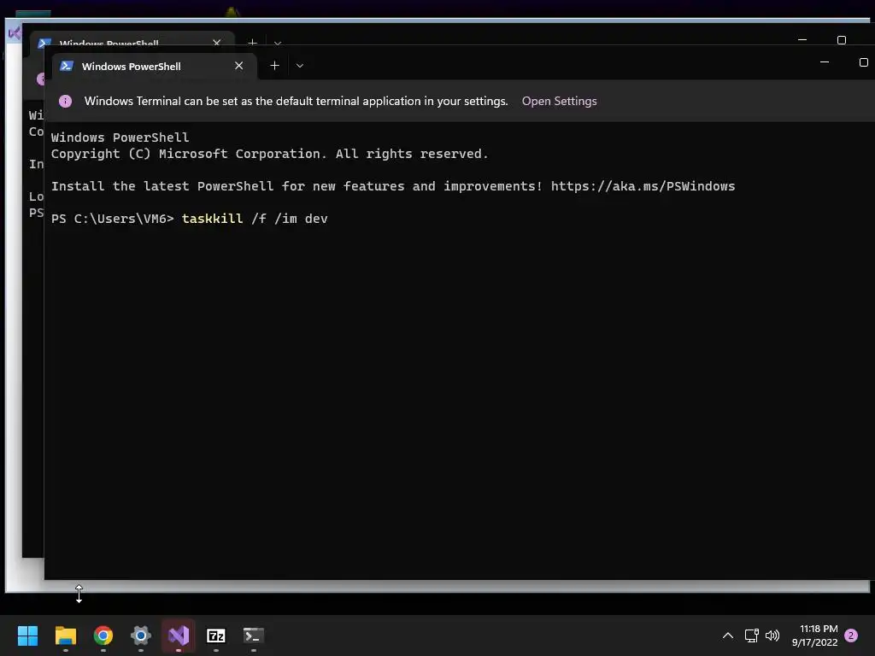Screen dimensions: 875x656
Task: Expand the new tab profile dropdown in front window
Action: click(x=300, y=66)
